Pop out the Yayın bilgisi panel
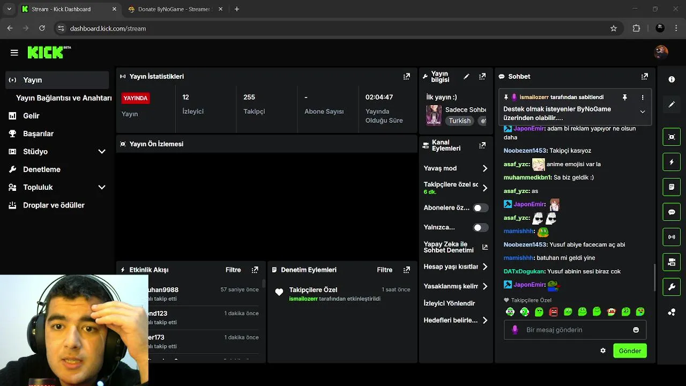The width and height of the screenshot is (686, 386). (482, 77)
